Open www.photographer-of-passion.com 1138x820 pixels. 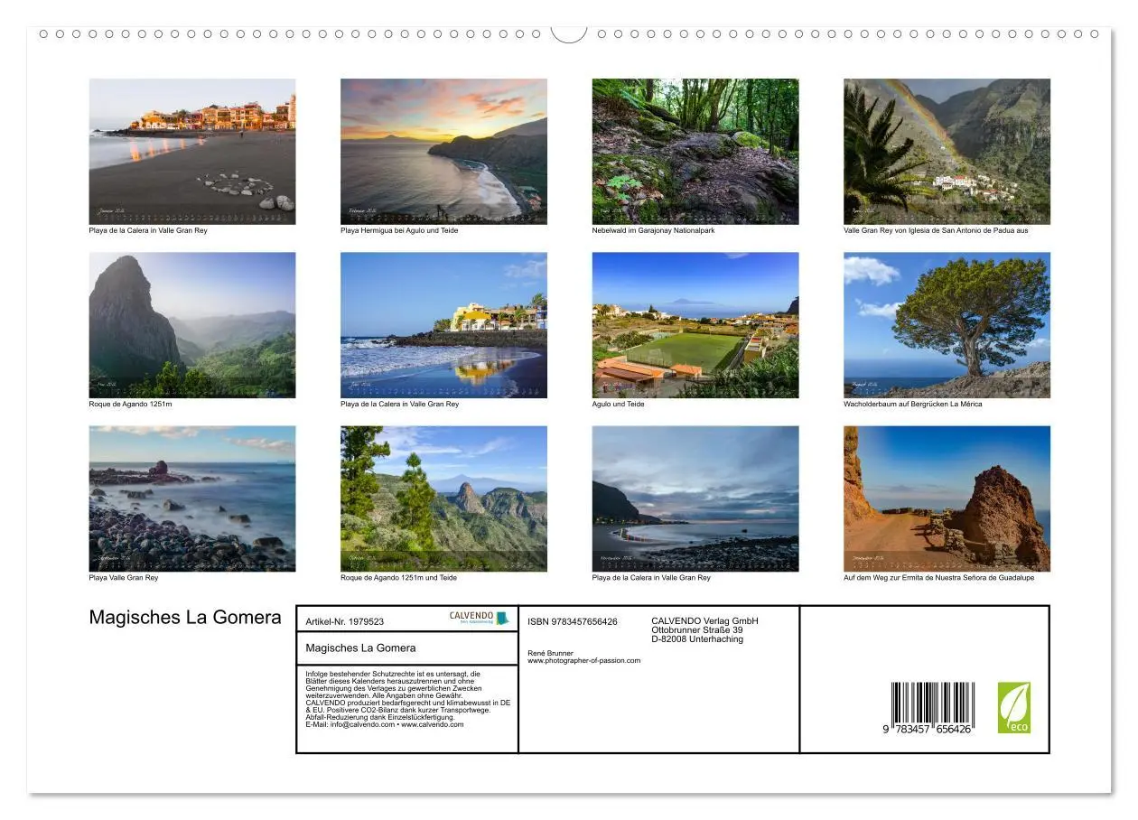[x=583, y=659]
